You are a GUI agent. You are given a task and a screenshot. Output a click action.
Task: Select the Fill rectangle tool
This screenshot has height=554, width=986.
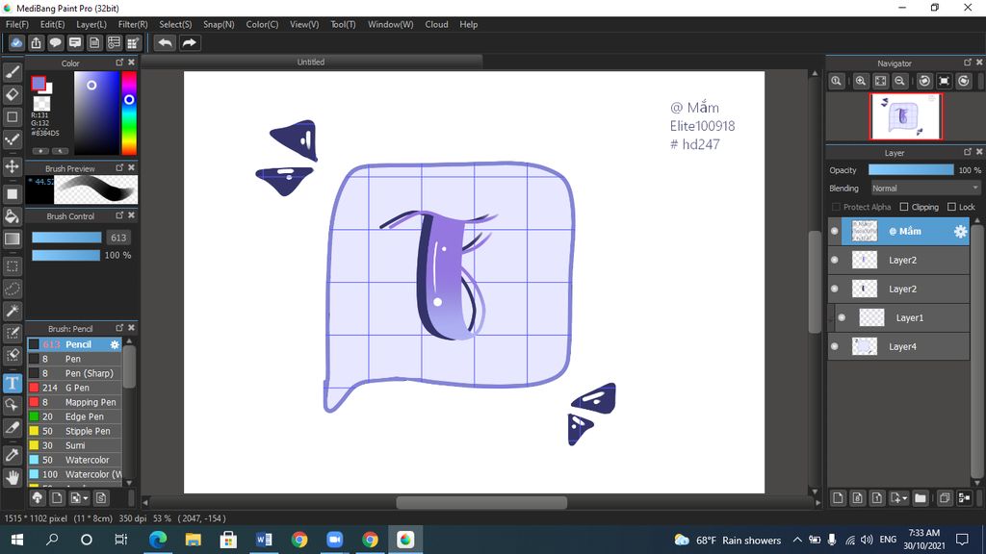coord(12,194)
